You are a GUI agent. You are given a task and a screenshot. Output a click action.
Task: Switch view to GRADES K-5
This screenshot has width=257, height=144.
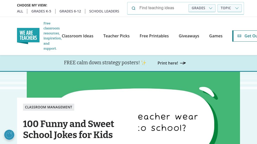pos(41,11)
